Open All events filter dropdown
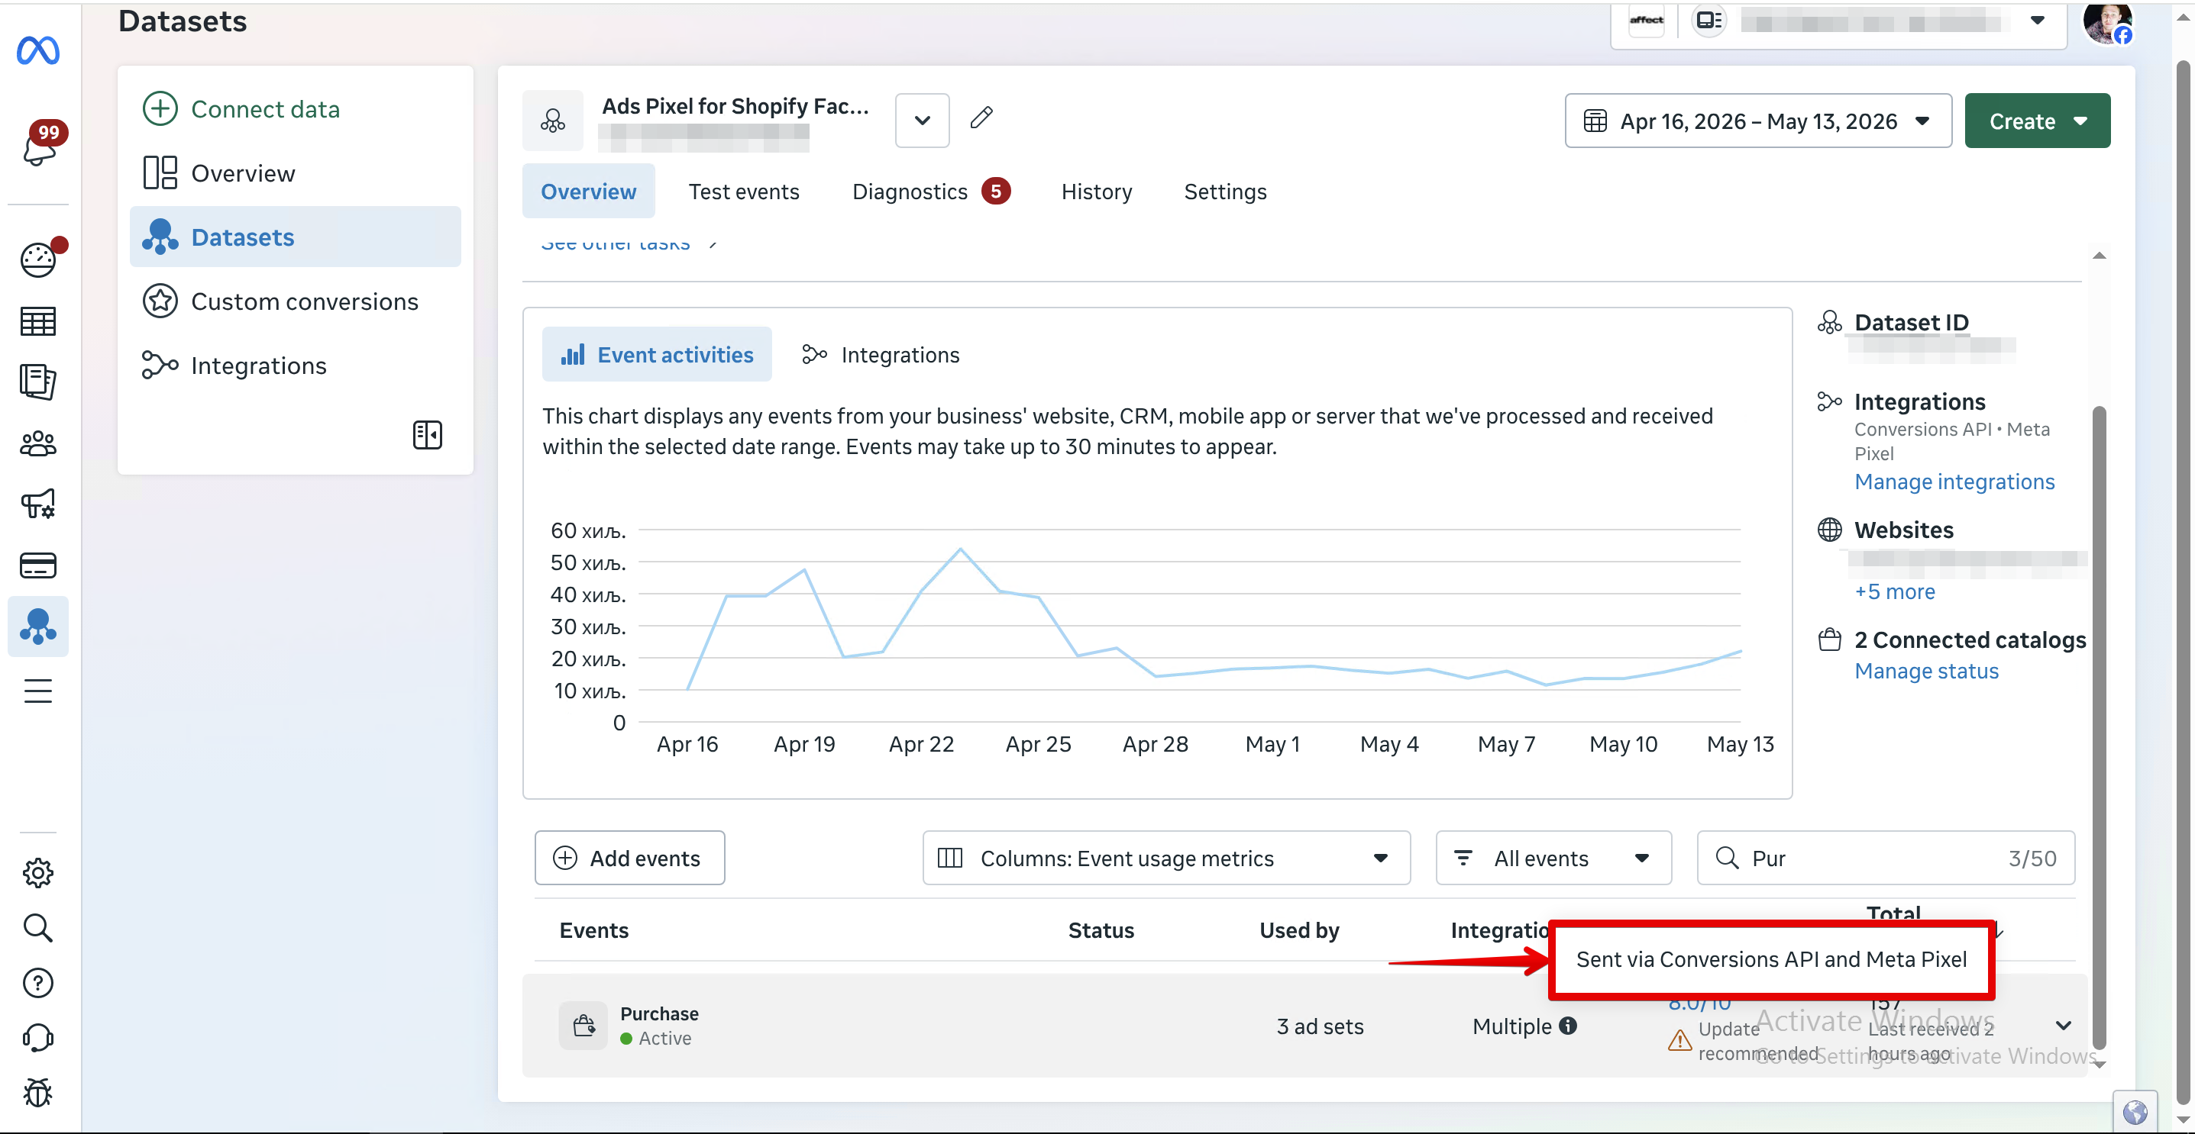Image resolution: width=2195 pixels, height=1134 pixels. pos(1553,859)
